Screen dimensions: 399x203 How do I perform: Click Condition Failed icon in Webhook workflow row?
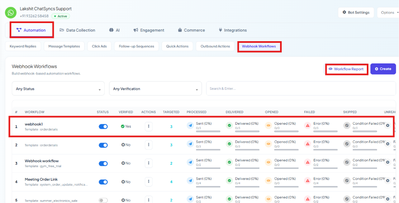click(347, 162)
